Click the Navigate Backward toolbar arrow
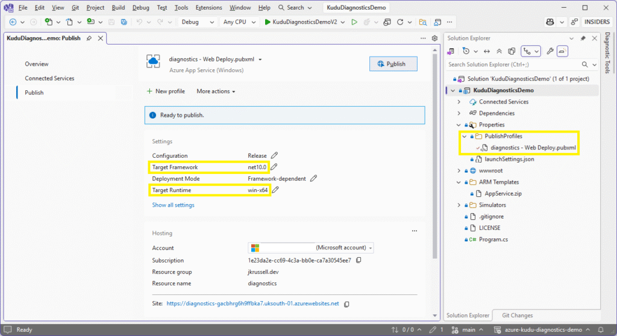The image size is (617, 336). point(13,22)
